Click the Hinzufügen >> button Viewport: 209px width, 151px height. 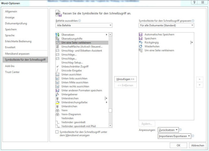click(125, 79)
